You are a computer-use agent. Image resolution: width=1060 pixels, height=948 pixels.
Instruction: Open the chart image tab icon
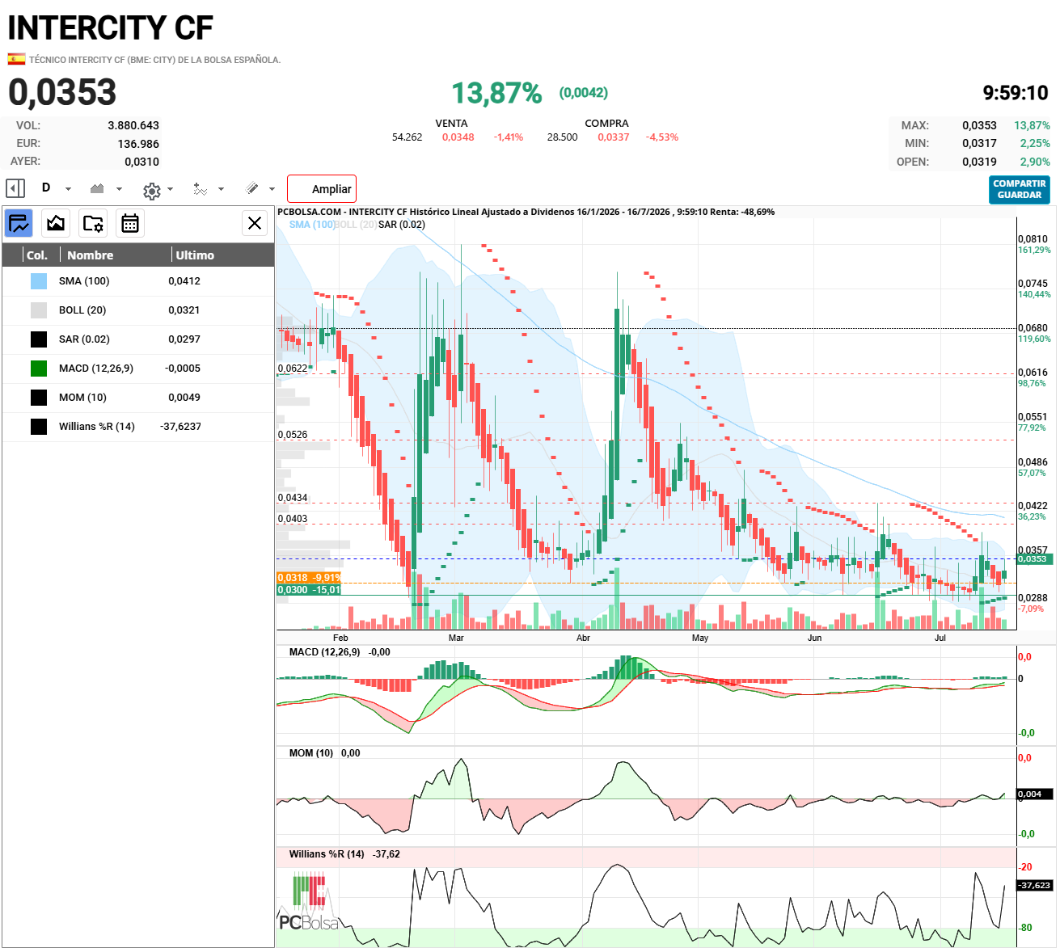(x=56, y=223)
